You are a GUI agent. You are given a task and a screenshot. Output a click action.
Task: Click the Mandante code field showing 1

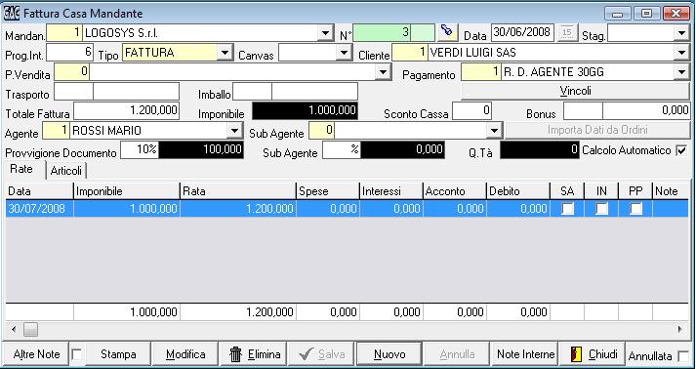tap(64, 33)
